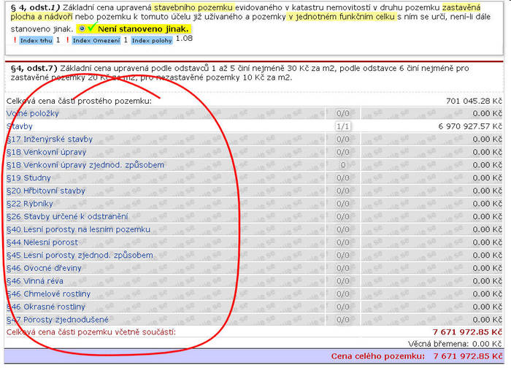This screenshot has width=511, height=368.
Task: Click the red exclamation before Index Omezení
Action: pos(66,40)
